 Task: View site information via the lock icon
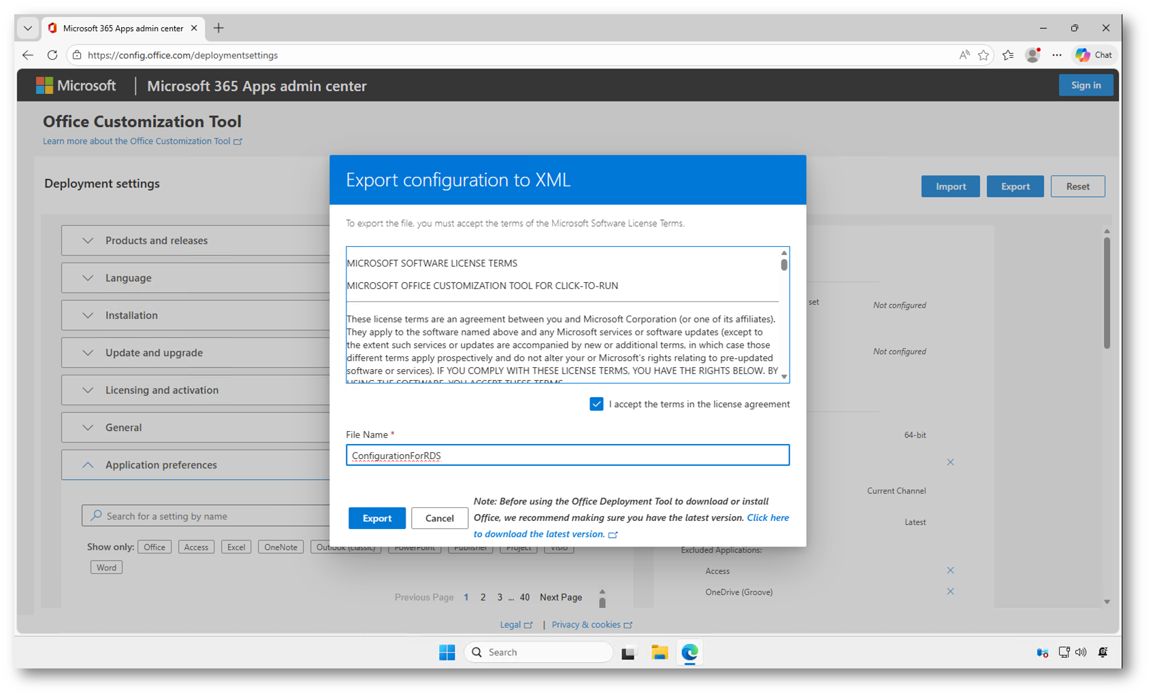[x=77, y=55]
